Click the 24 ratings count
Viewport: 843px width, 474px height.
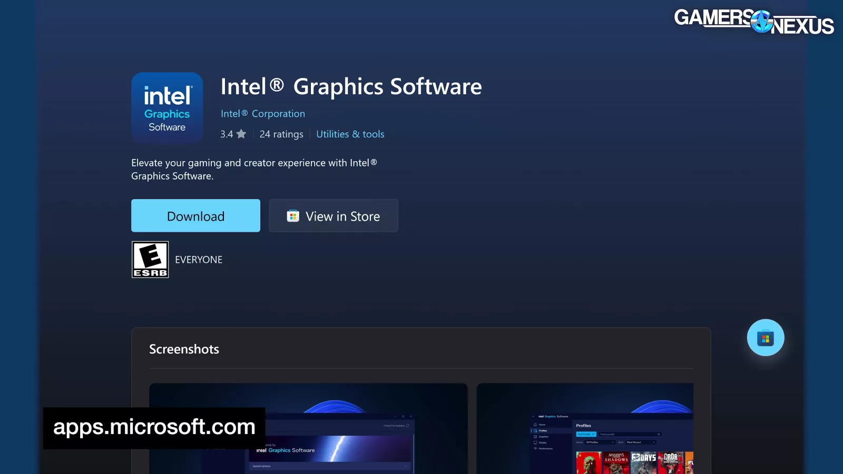click(x=281, y=134)
